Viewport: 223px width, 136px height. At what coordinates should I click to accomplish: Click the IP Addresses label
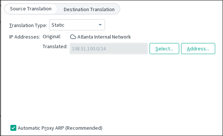pos(24,37)
